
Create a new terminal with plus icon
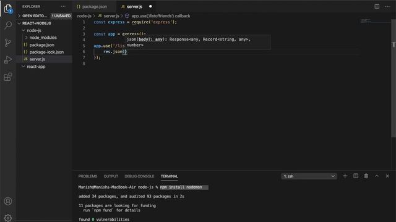tap(345, 176)
